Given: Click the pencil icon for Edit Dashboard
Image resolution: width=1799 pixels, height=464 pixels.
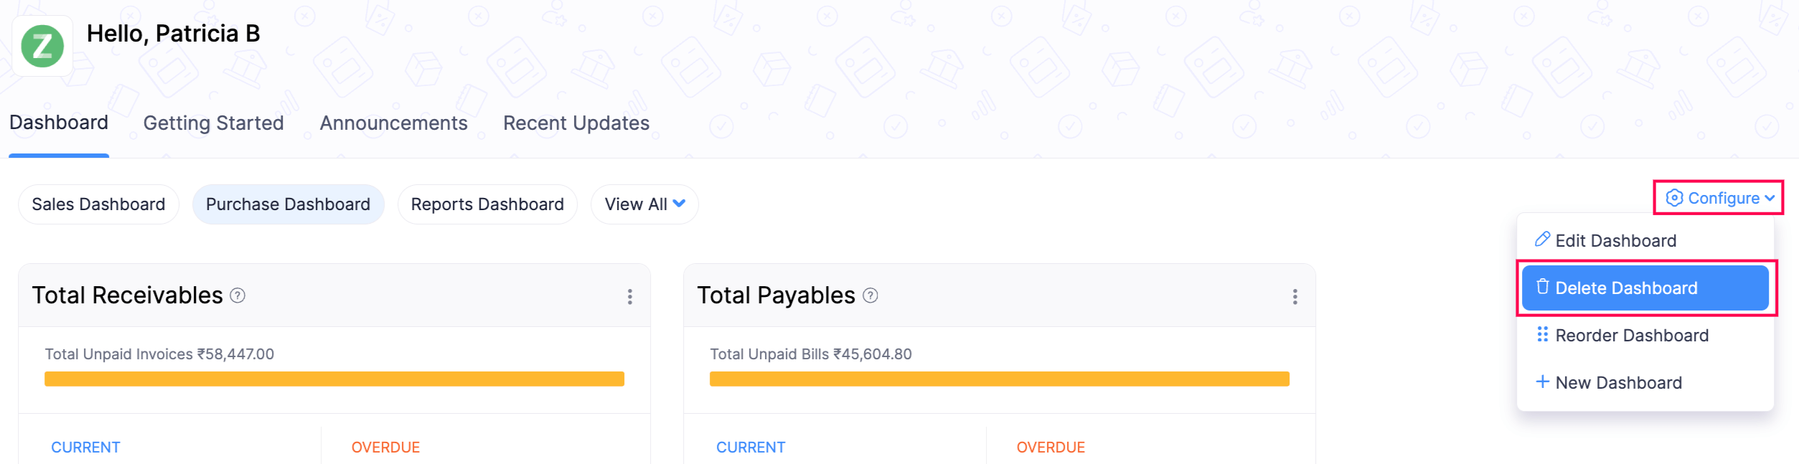Looking at the screenshot, I should [1542, 240].
